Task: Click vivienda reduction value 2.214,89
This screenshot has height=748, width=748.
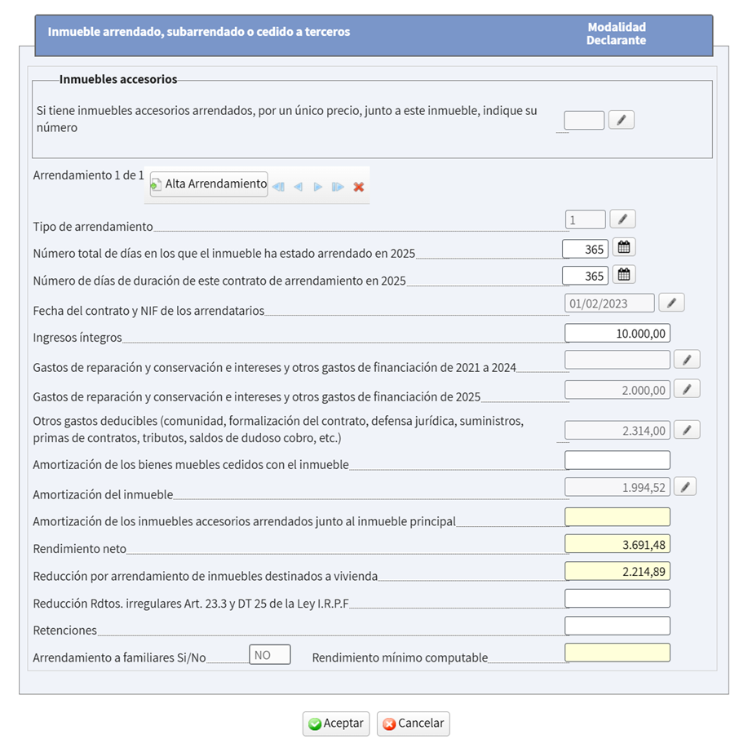Action: click(x=617, y=572)
